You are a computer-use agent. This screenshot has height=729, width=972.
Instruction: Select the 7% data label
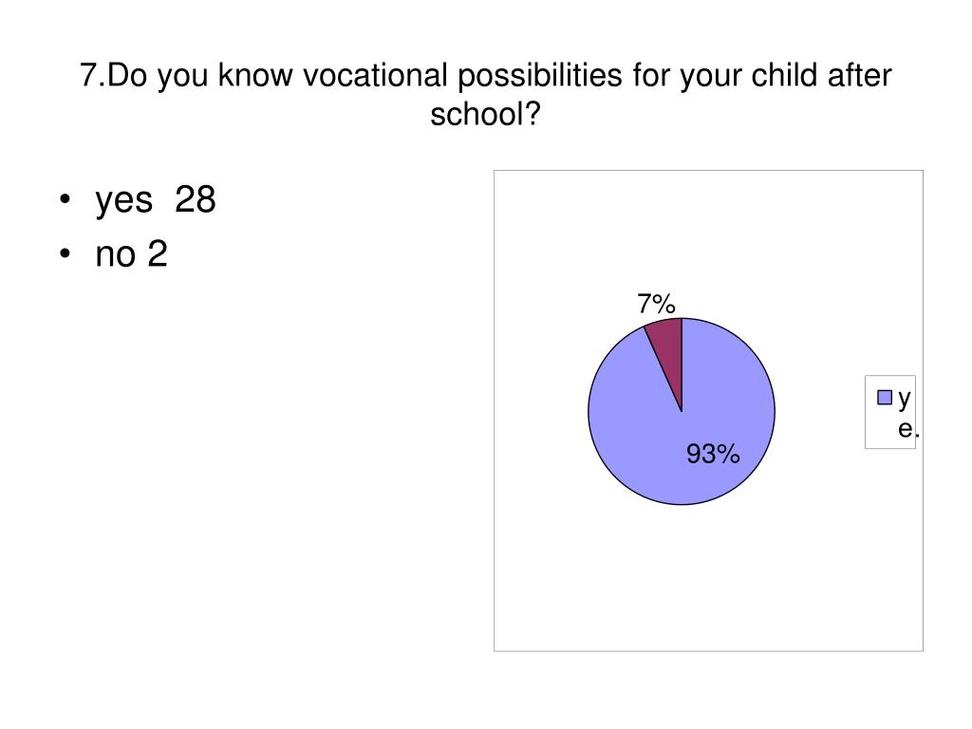coord(656,304)
